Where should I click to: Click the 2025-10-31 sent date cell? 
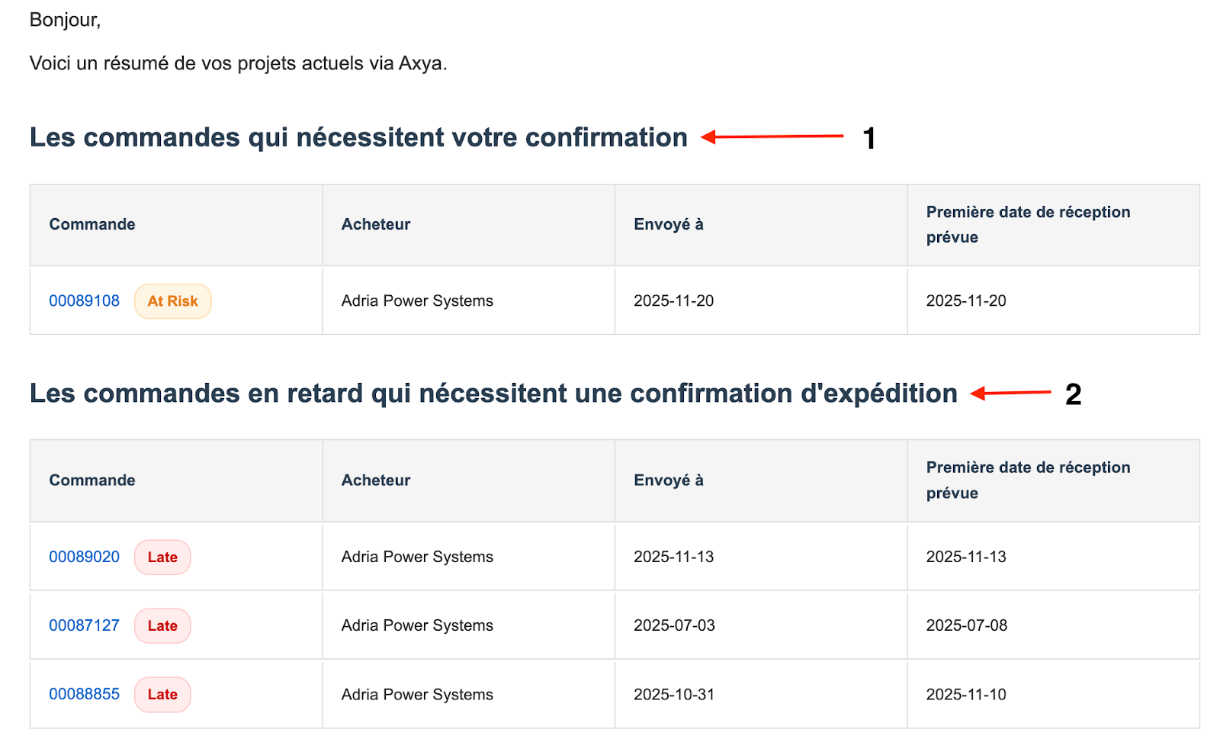tap(674, 695)
